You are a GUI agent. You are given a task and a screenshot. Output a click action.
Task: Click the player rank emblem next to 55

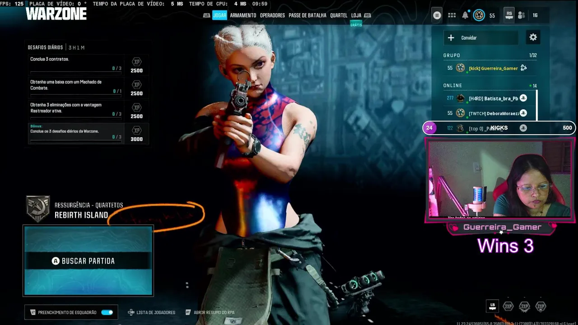479,15
